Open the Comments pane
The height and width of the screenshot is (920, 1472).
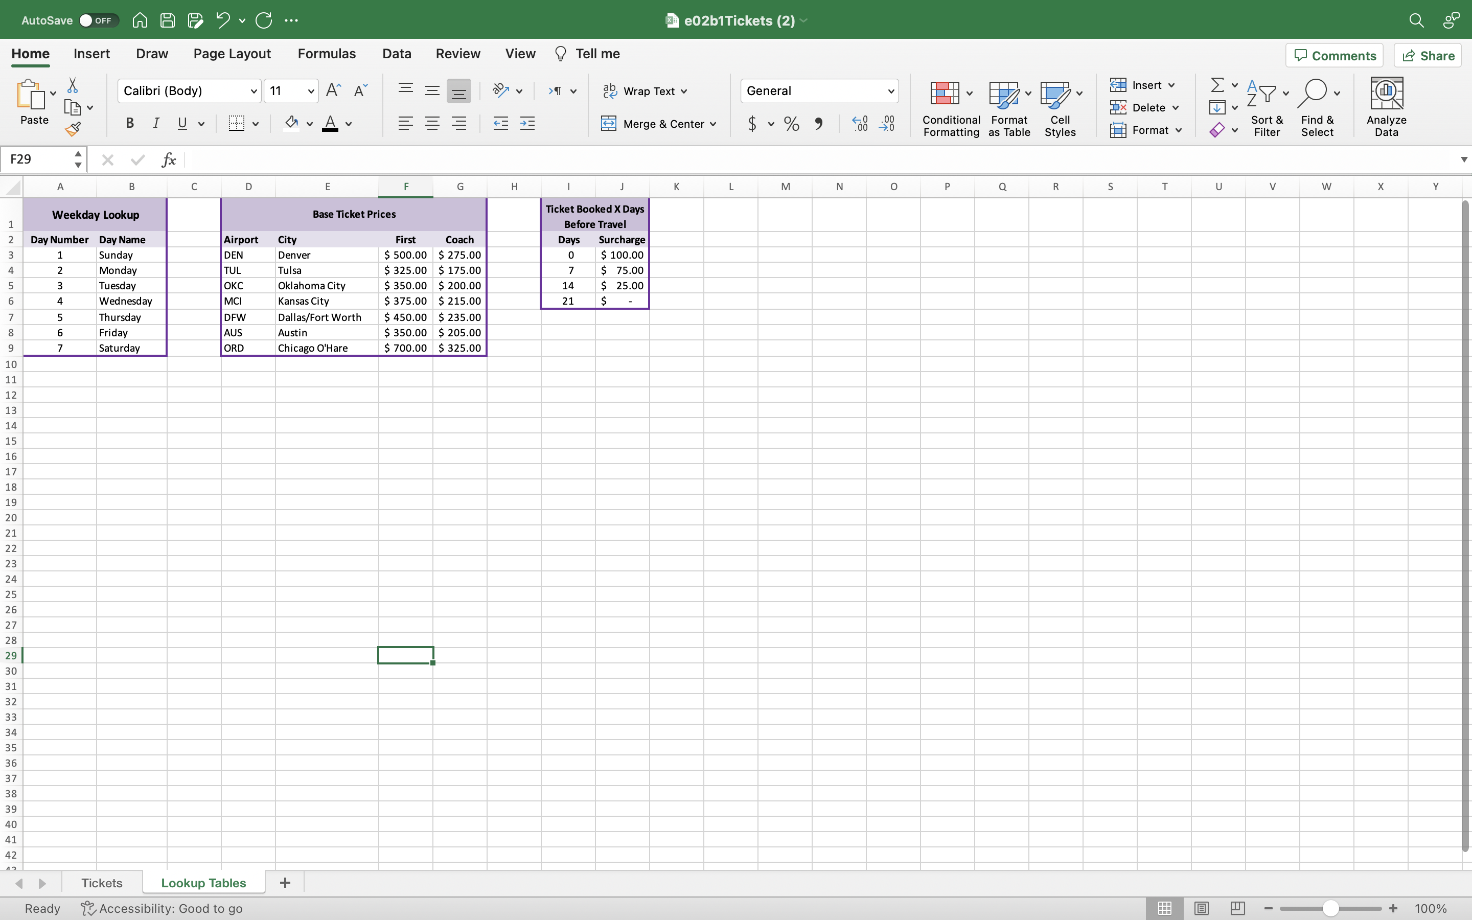[x=1335, y=55]
